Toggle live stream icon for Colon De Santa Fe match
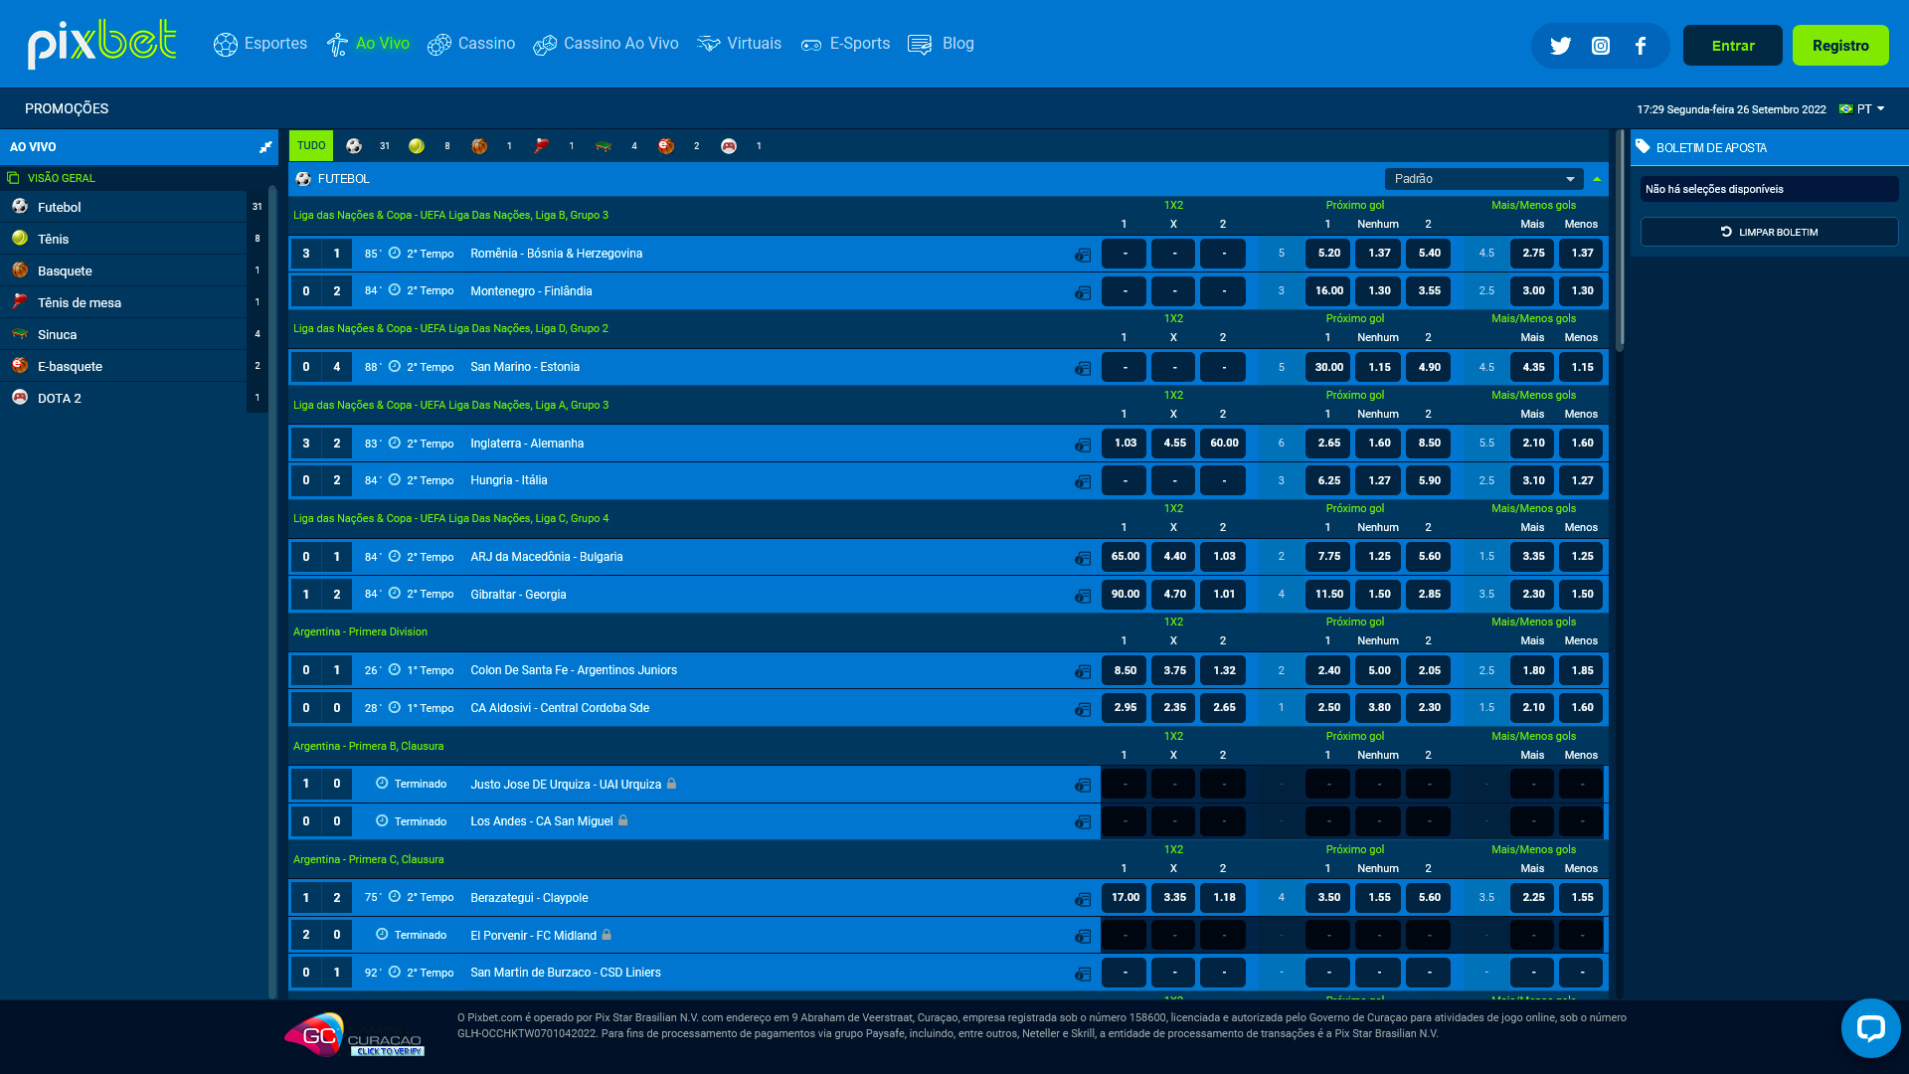The height and width of the screenshot is (1074, 1909). point(1083,670)
